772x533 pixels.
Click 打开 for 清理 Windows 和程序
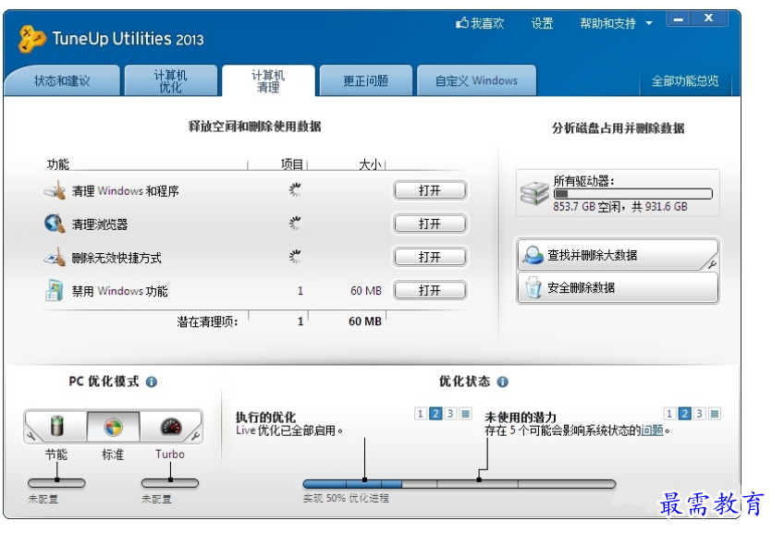(x=430, y=190)
